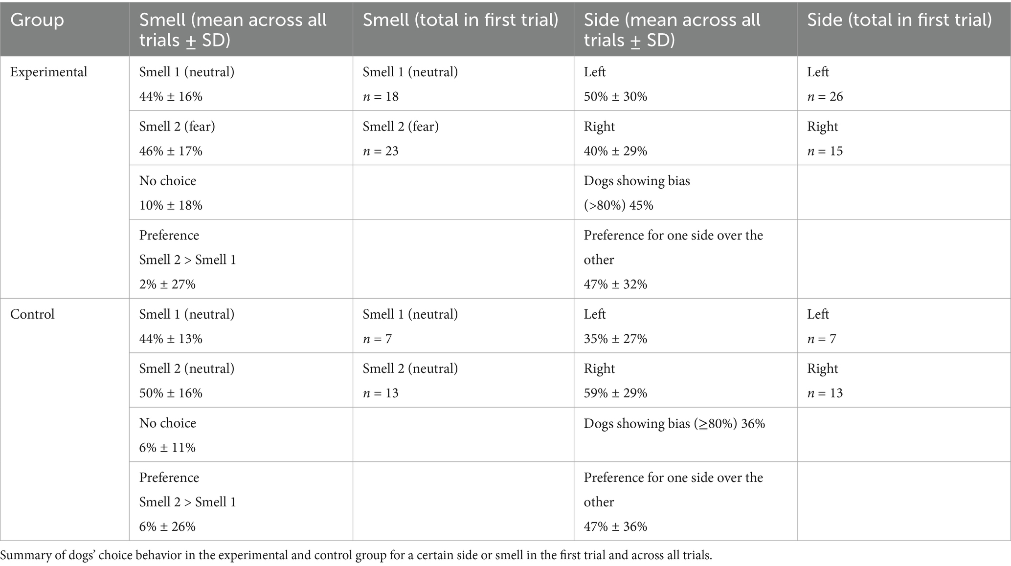Click the 'n = 18' cell value
Image resolution: width=1011 pixels, height=566 pixels.
381,96
